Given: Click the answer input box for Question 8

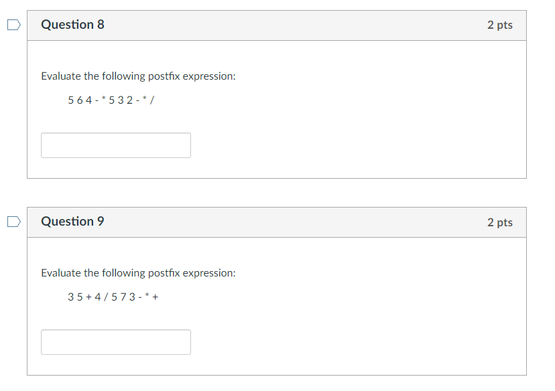Looking at the screenshot, I should coord(115,145).
